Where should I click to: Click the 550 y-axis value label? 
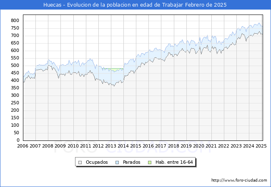[15, 58]
